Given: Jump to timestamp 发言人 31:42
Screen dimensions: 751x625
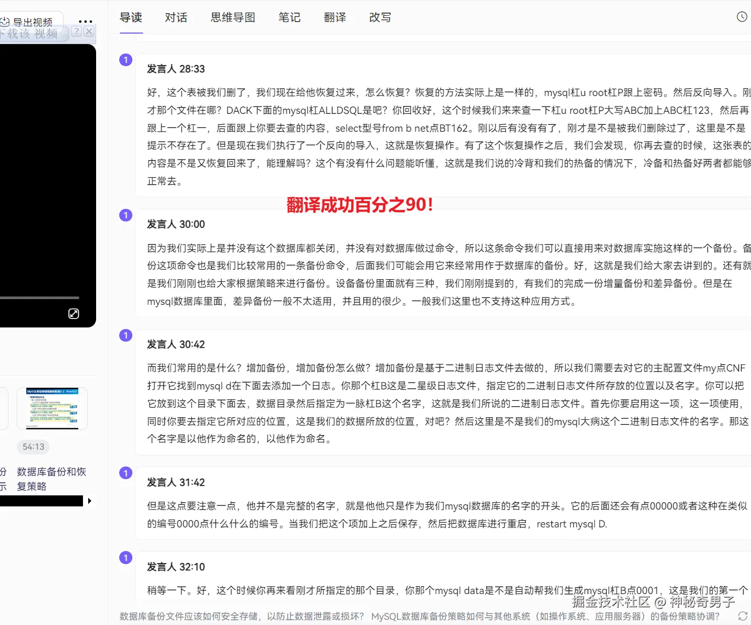Looking at the screenshot, I should point(176,482).
